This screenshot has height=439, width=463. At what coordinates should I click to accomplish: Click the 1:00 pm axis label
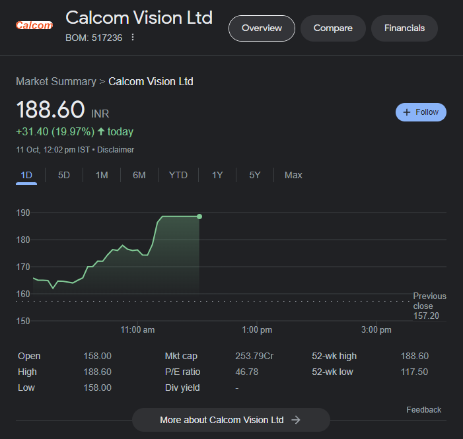[257, 330]
